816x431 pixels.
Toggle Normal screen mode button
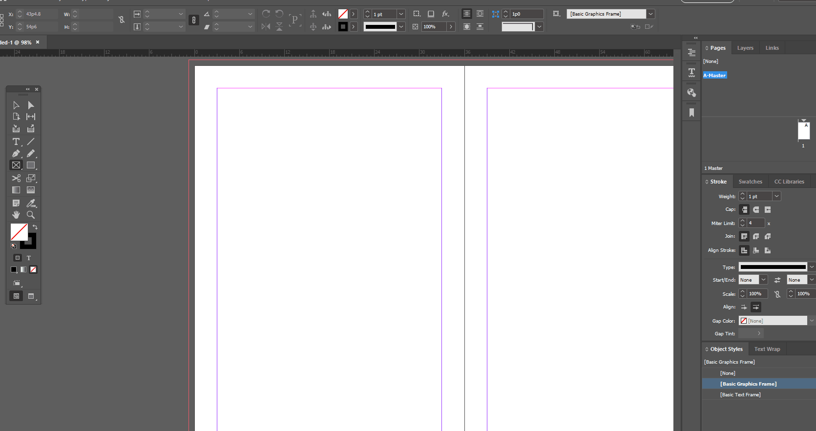coord(16,296)
